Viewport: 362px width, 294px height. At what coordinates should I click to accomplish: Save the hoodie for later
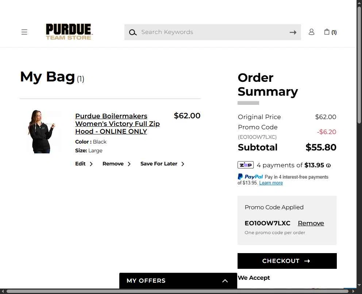point(162,164)
